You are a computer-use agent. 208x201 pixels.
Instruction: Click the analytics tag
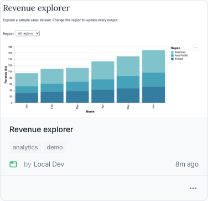click(x=25, y=147)
